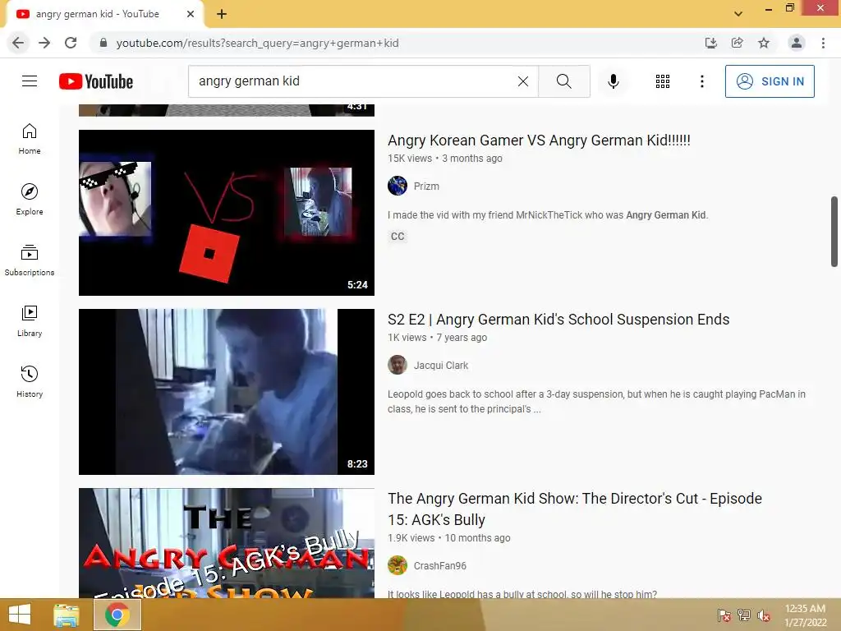Viewport: 841px width, 631px height.
Task: Open AGK's Bully episode thumbnail
Action: 227,543
